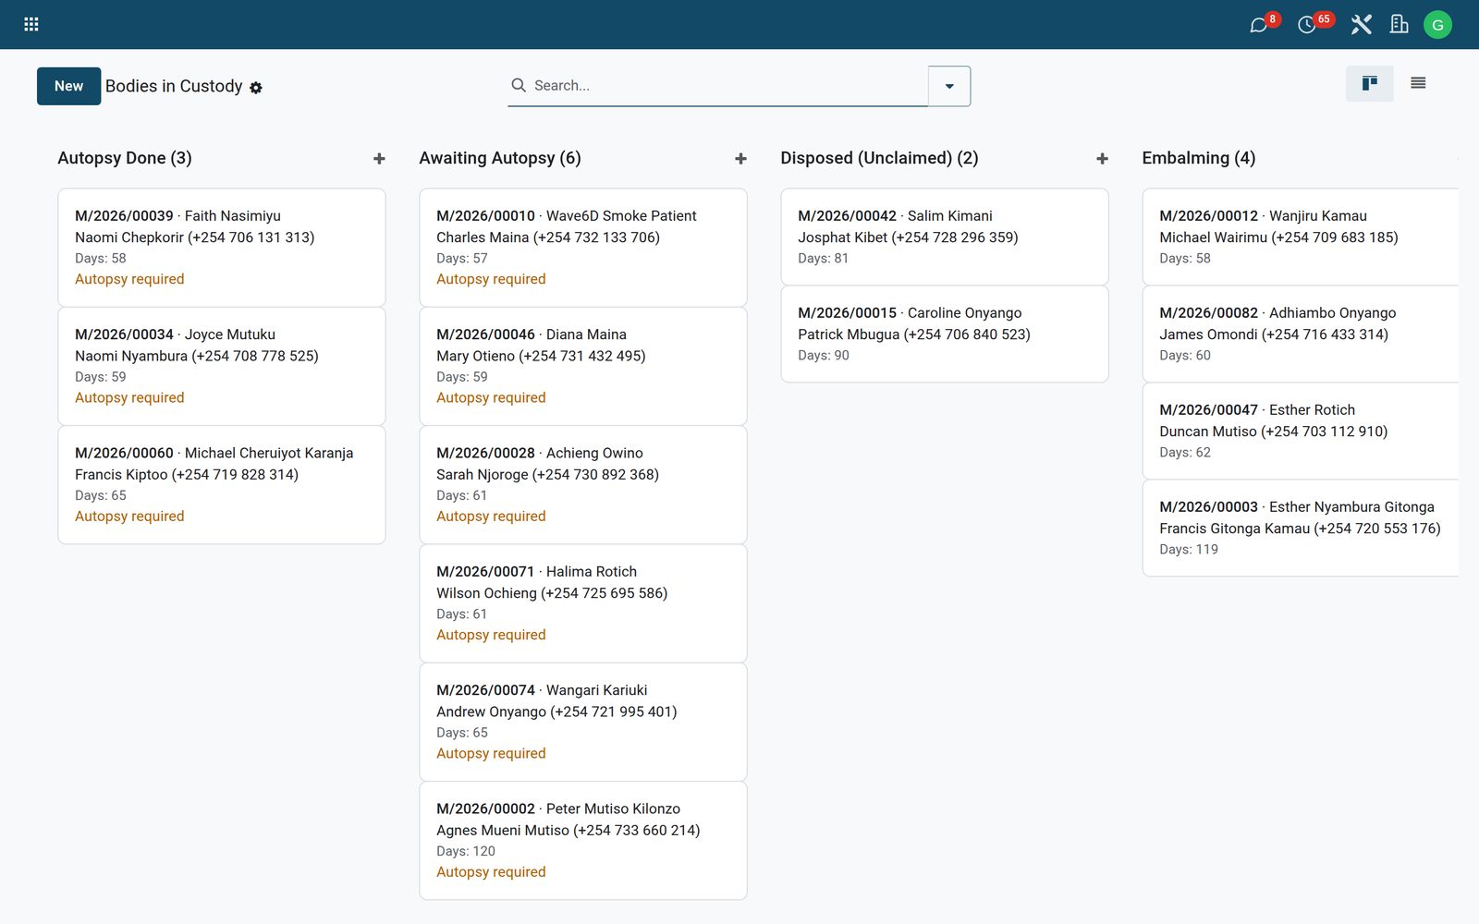This screenshot has width=1479, height=924.
Task: Click the Awaiting Autopsy (6) column header
Action: 500,158
